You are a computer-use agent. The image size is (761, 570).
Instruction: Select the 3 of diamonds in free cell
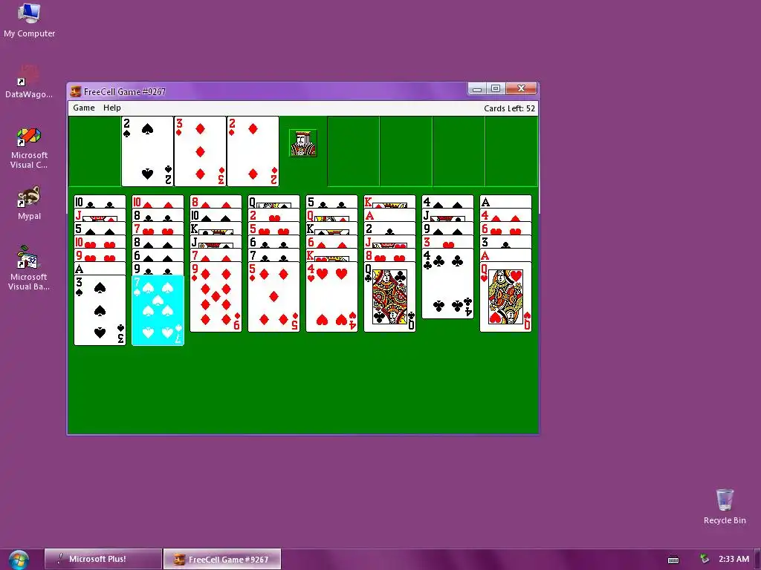(200, 151)
